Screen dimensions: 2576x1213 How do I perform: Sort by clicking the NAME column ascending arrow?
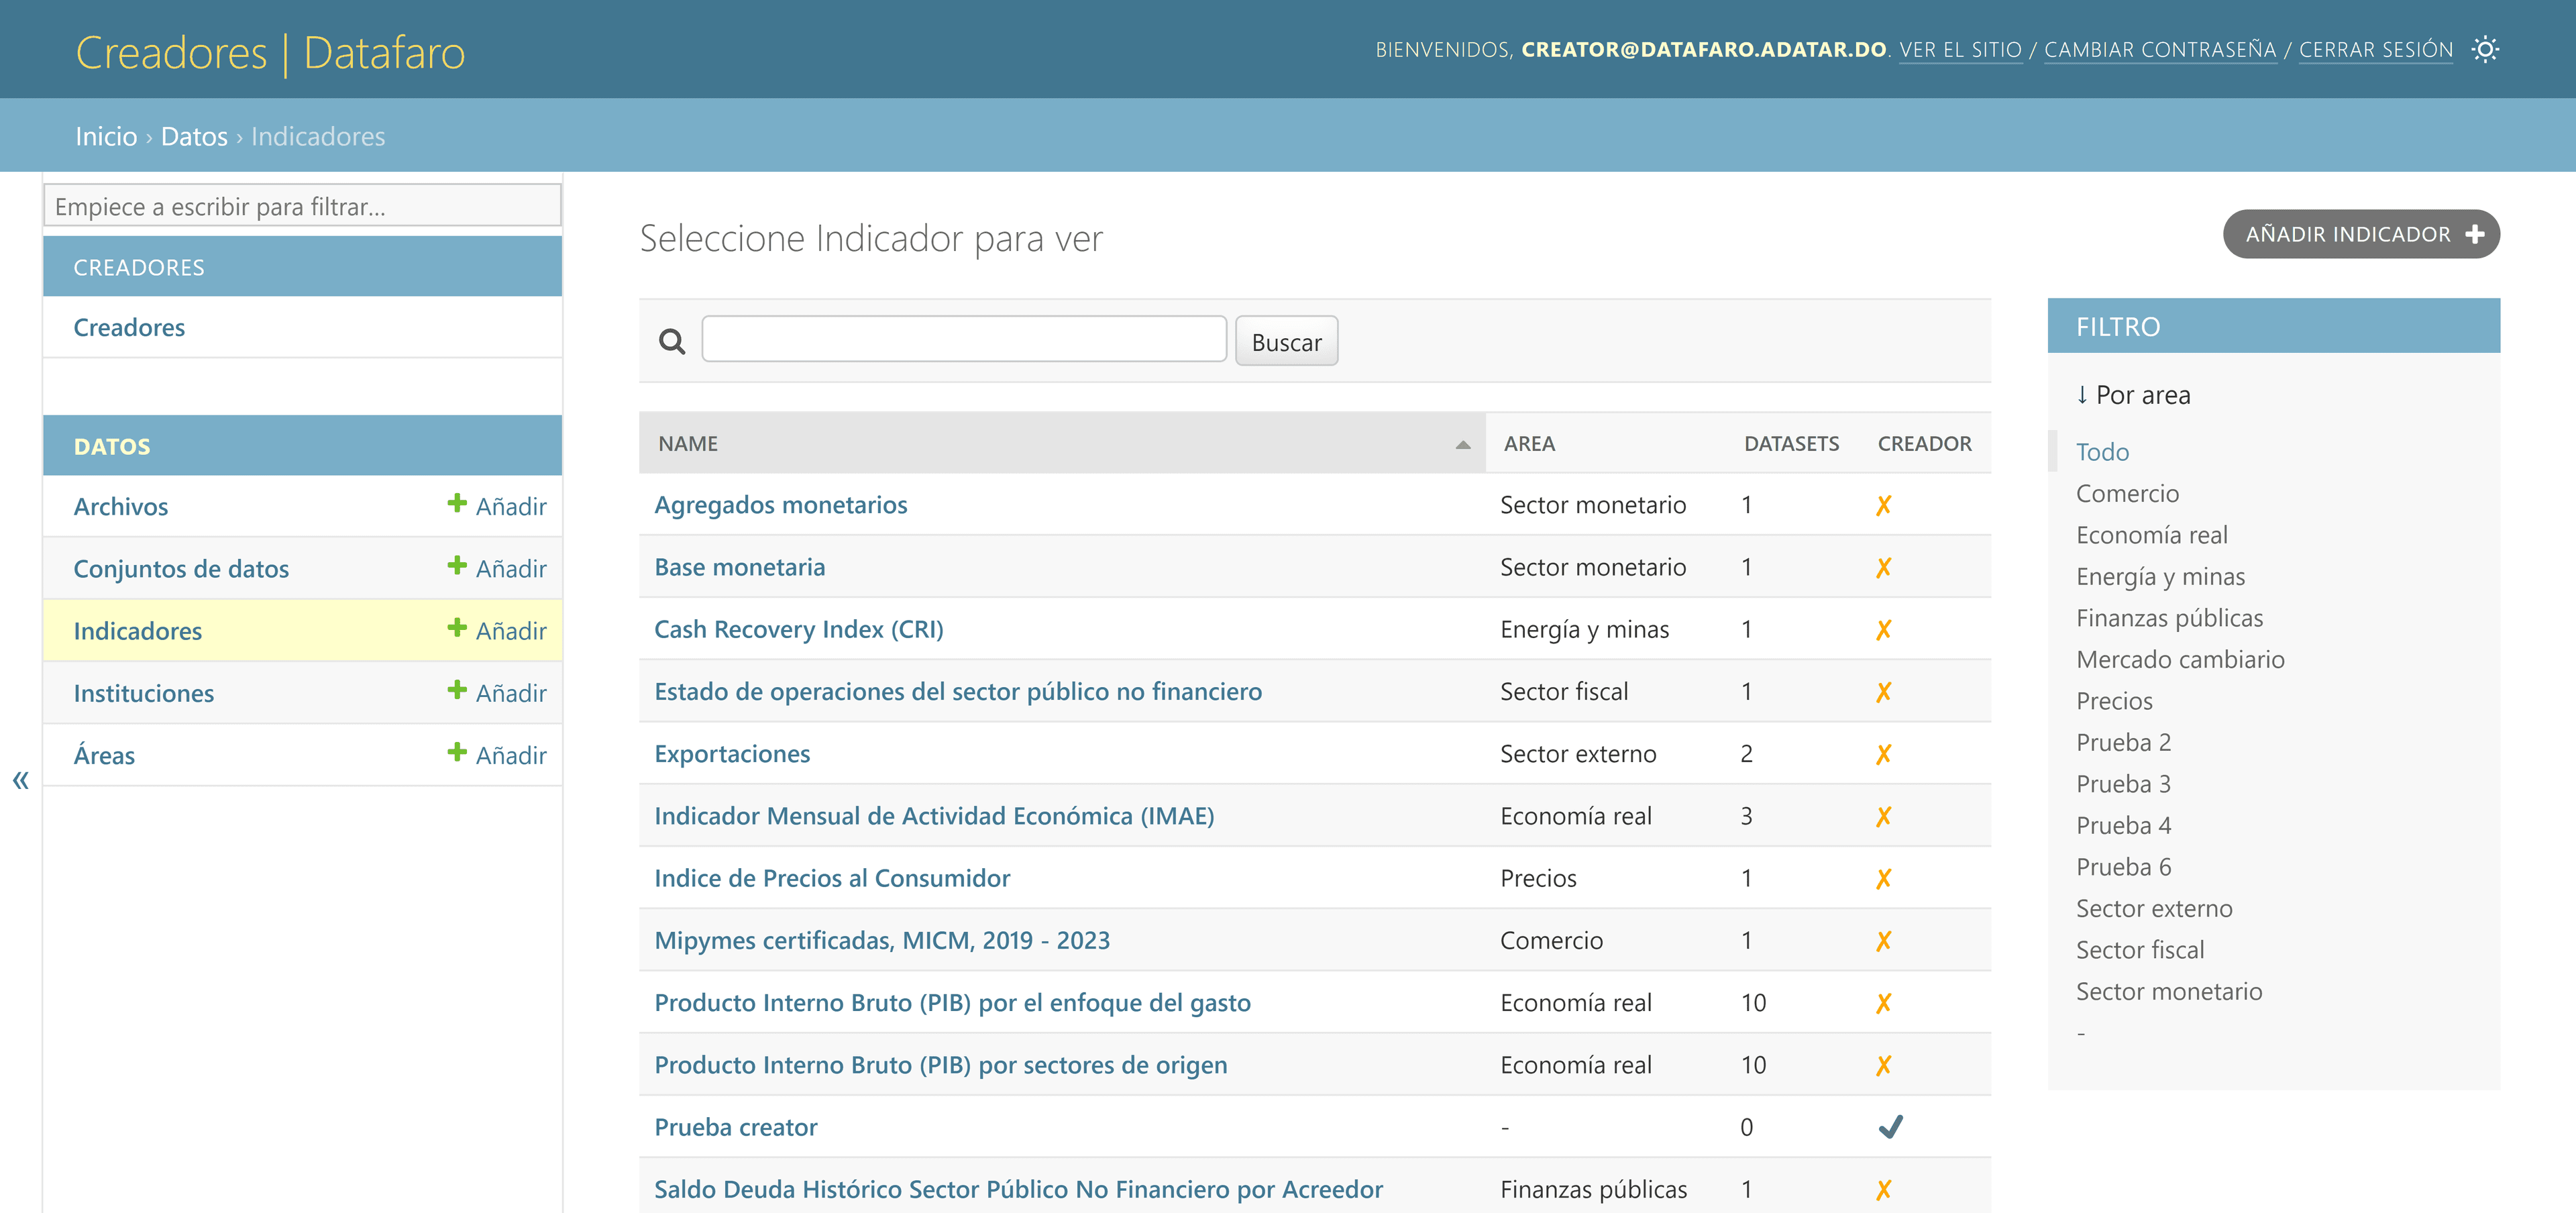(1462, 445)
